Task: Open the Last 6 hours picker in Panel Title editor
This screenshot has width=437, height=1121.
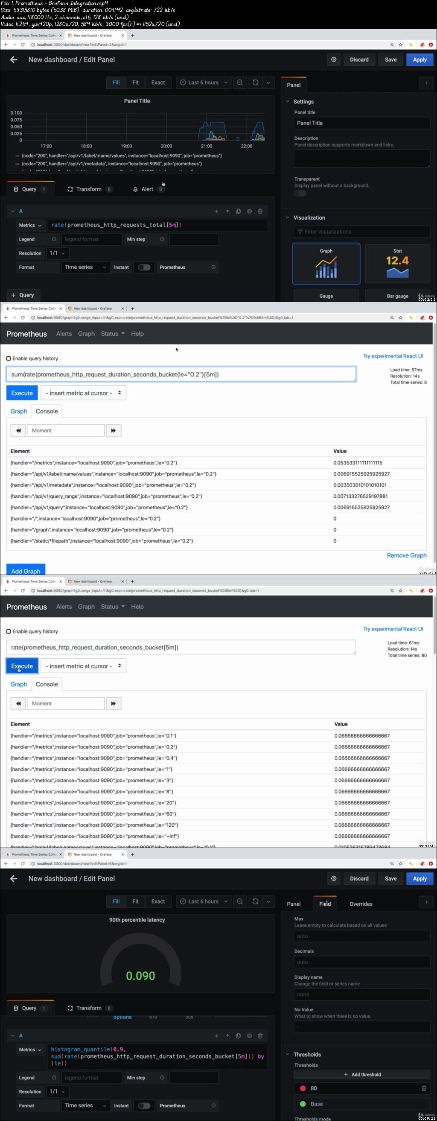Action: tap(204, 82)
